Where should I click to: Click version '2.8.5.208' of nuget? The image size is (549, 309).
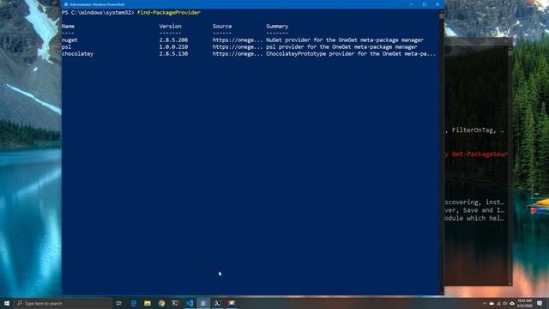173,40
